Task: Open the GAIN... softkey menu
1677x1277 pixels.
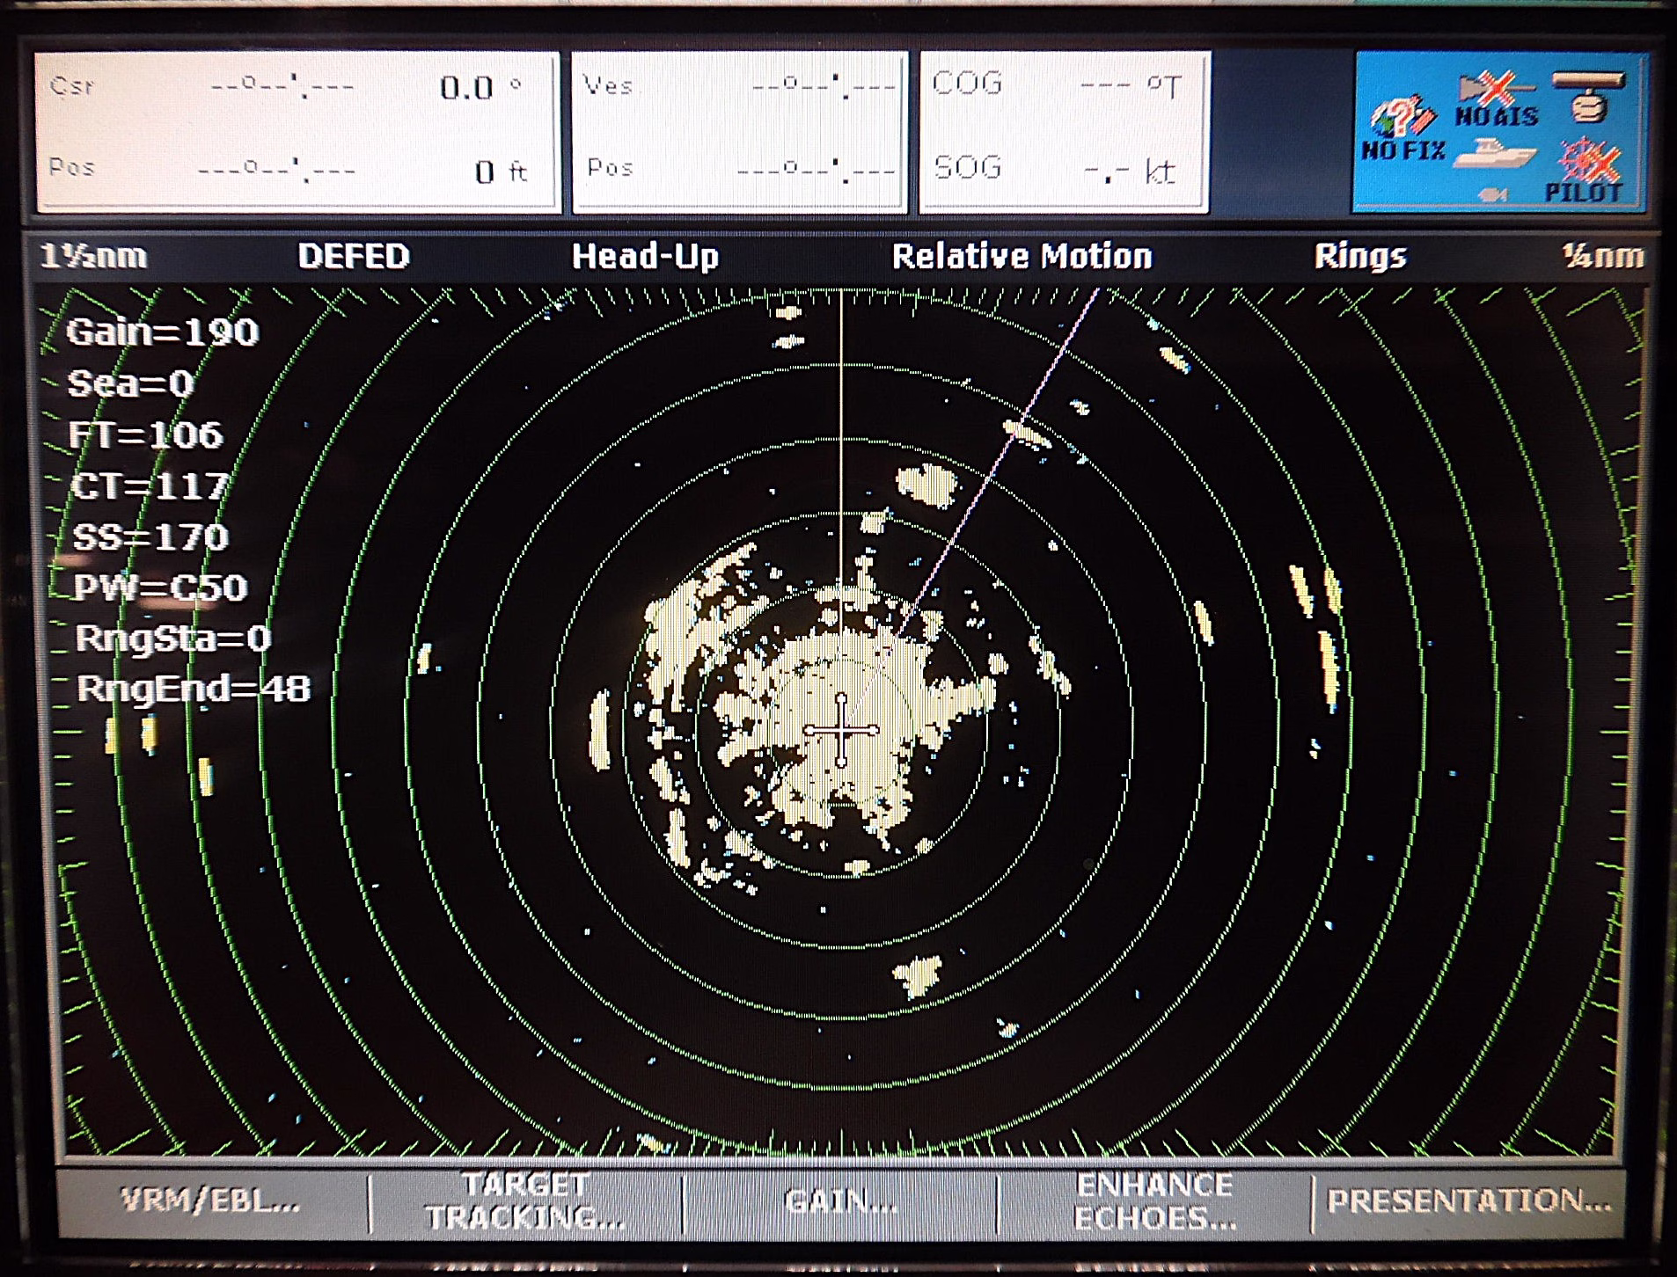Action: (840, 1201)
